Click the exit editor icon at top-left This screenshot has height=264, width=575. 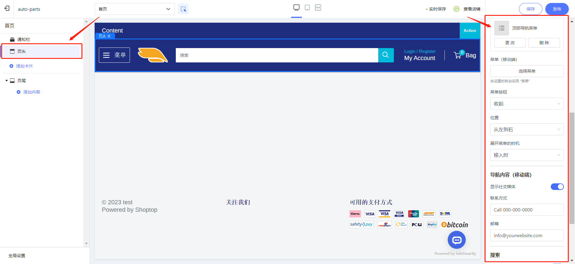(7, 8)
